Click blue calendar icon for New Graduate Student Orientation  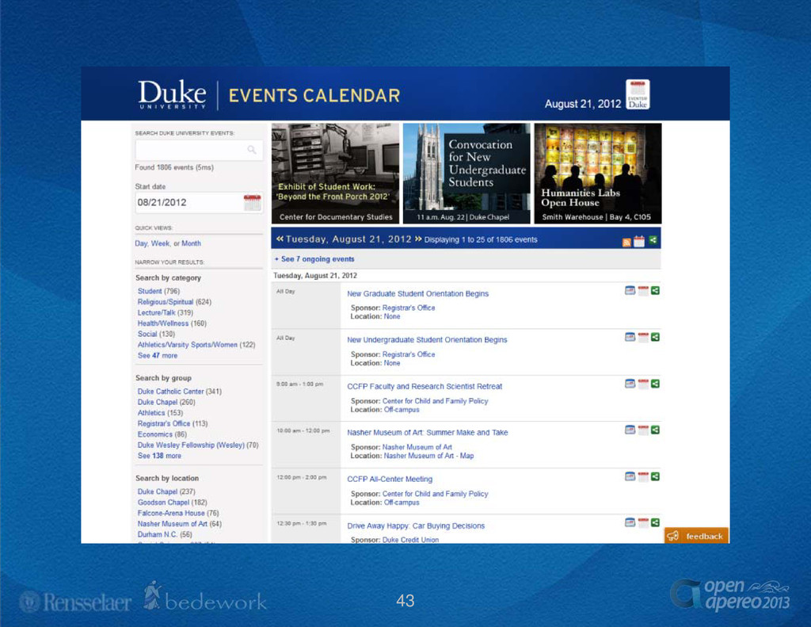[x=630, y=290]
